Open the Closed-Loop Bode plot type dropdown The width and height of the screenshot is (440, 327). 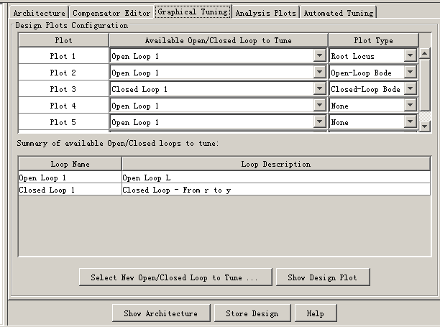pyautogui.click(x=411, y=89)
